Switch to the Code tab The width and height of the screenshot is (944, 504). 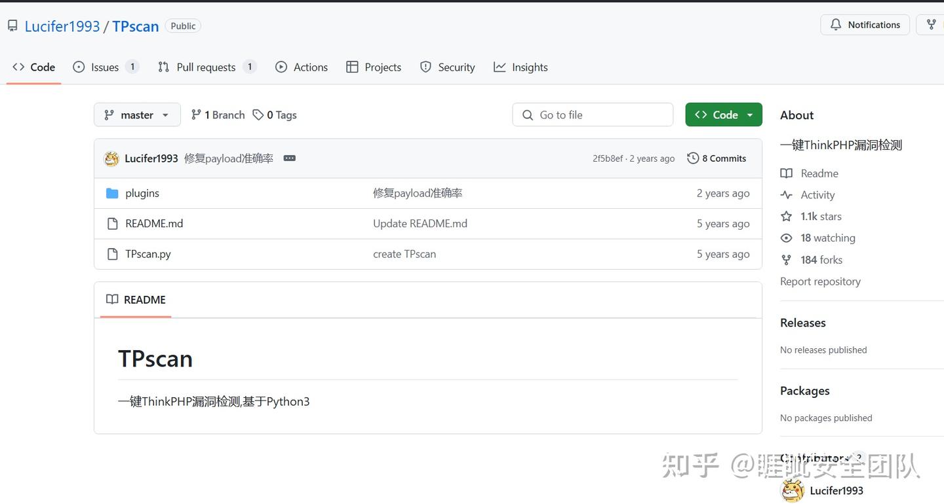pos(34,67)
